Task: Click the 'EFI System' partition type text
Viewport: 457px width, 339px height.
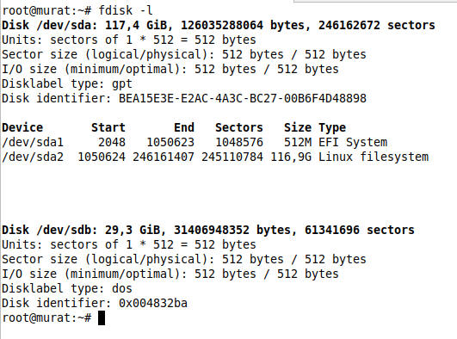Action: tap(353, 142)
